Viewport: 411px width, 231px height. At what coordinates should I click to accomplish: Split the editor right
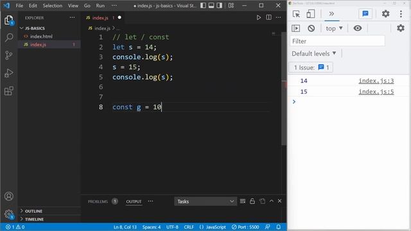pos(268,17)
